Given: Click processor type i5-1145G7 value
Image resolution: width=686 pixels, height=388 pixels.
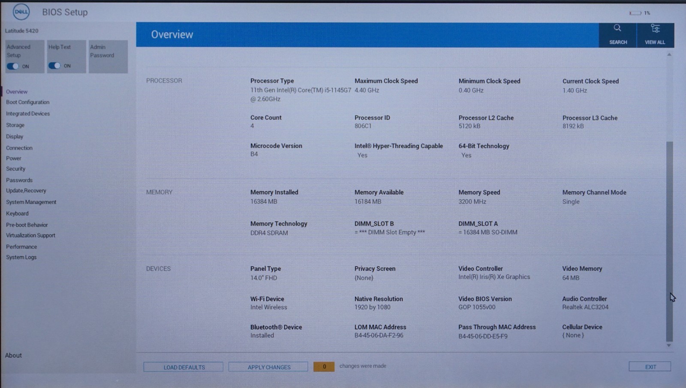Looking at the screenshot, I should [301, 95].
